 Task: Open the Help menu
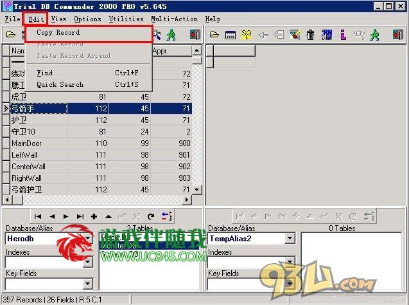(x=213, y=19)
